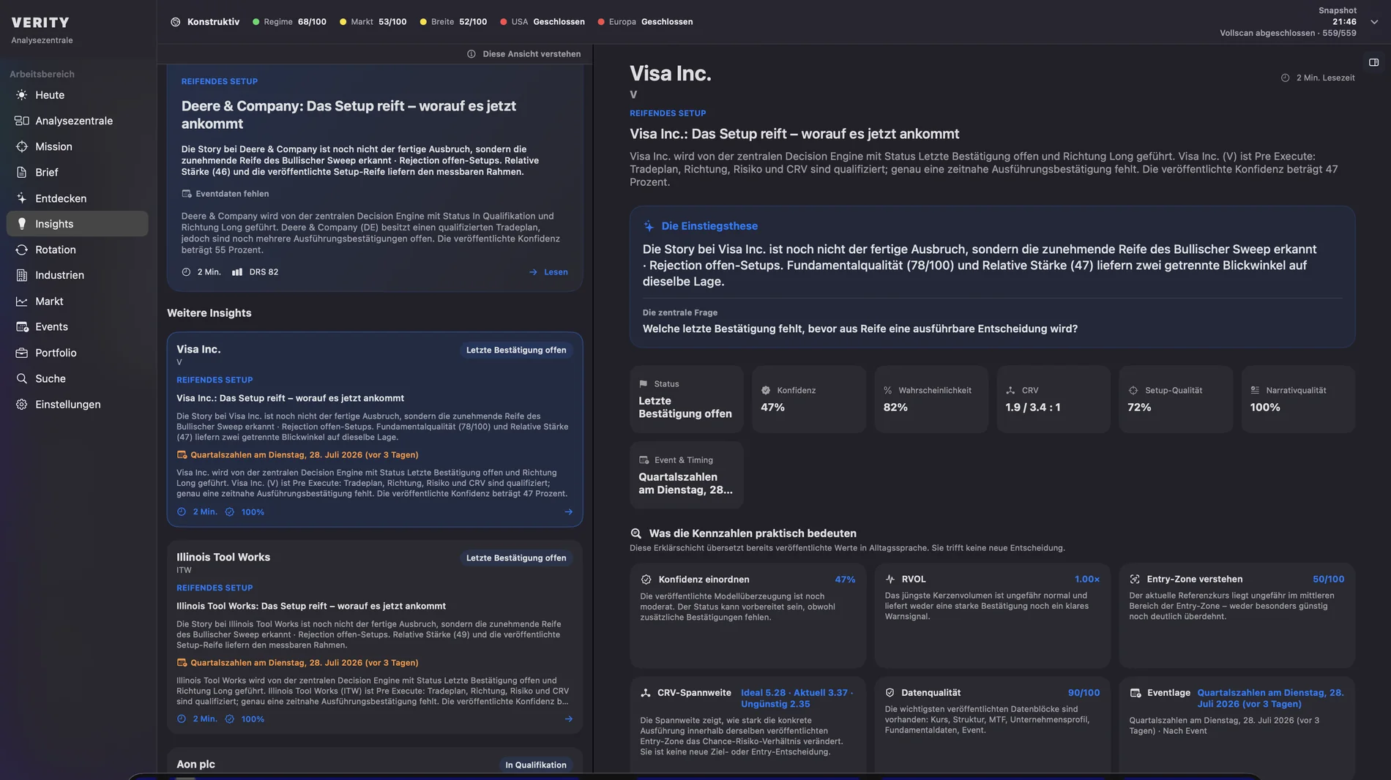Screen dimensions: 1391x780
Task: Click the Setup-Qualität target icon
Action: 1133,391
